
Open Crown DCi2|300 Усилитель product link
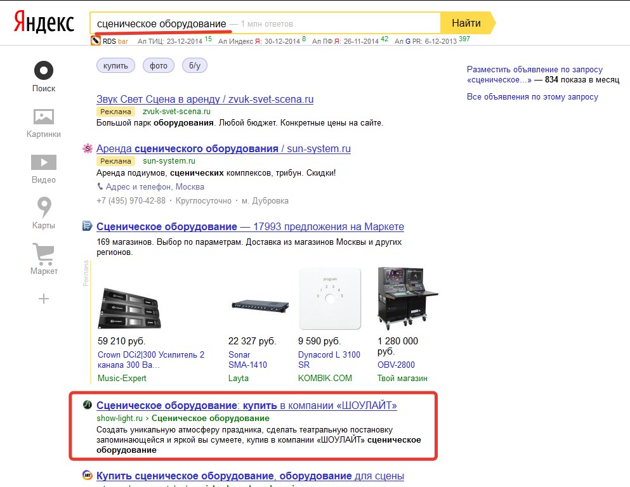tap(151, 360)
